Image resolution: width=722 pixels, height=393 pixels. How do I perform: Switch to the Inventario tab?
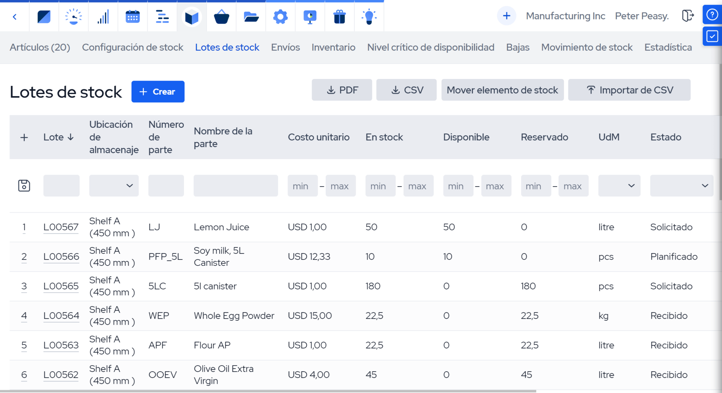(x=333, y=47)
